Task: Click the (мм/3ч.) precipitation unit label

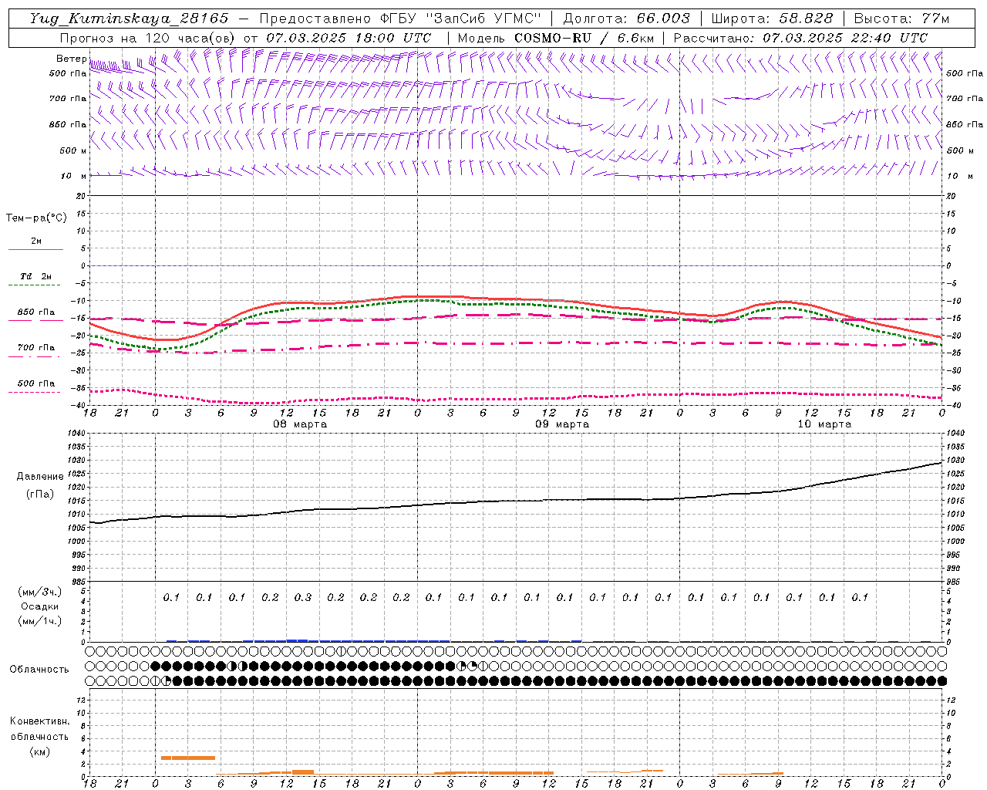Action: click(x=39, y=592)
